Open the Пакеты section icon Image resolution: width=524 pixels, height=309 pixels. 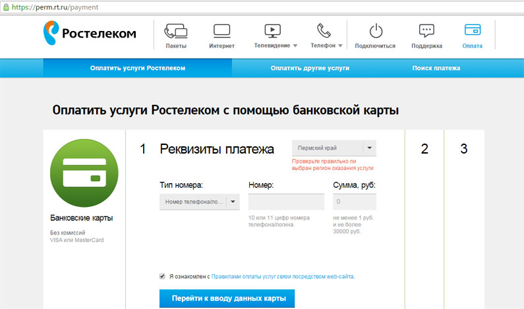175,31
